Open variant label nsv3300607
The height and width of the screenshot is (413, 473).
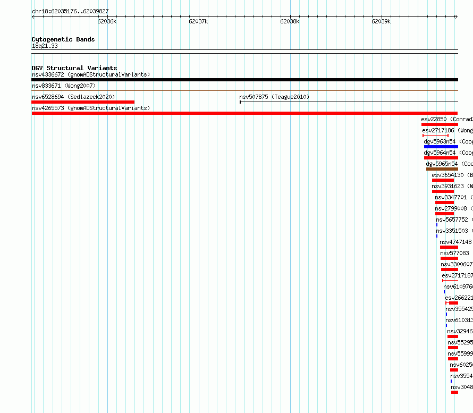coord(457,264)
